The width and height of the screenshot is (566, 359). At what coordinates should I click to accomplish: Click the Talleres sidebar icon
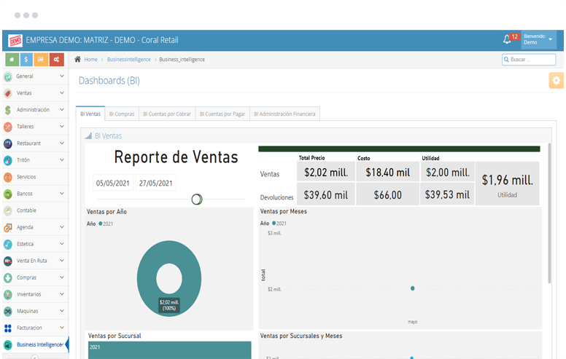point(8,127)
